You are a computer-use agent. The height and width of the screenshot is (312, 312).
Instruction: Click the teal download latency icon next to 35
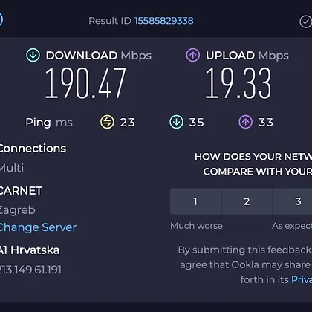pyautogui.click(x=176, y=122)
